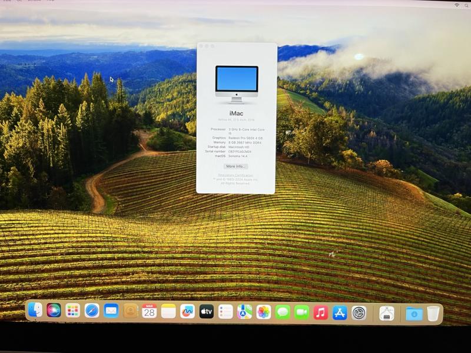Click the "Sonoma 14.4" macOS value
Viewport: 471px width, 353px height.
coord(238,156)
